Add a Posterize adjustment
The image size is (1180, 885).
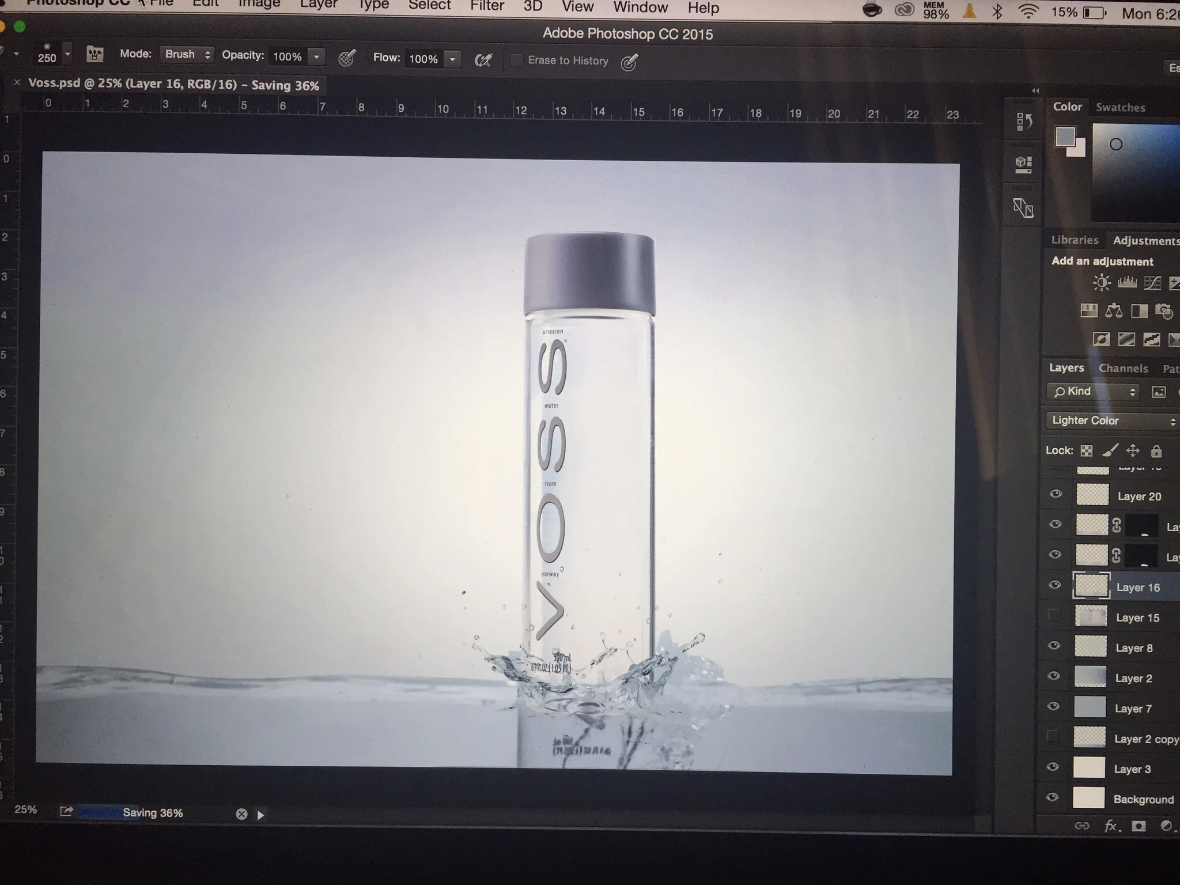pos(1126,339)
